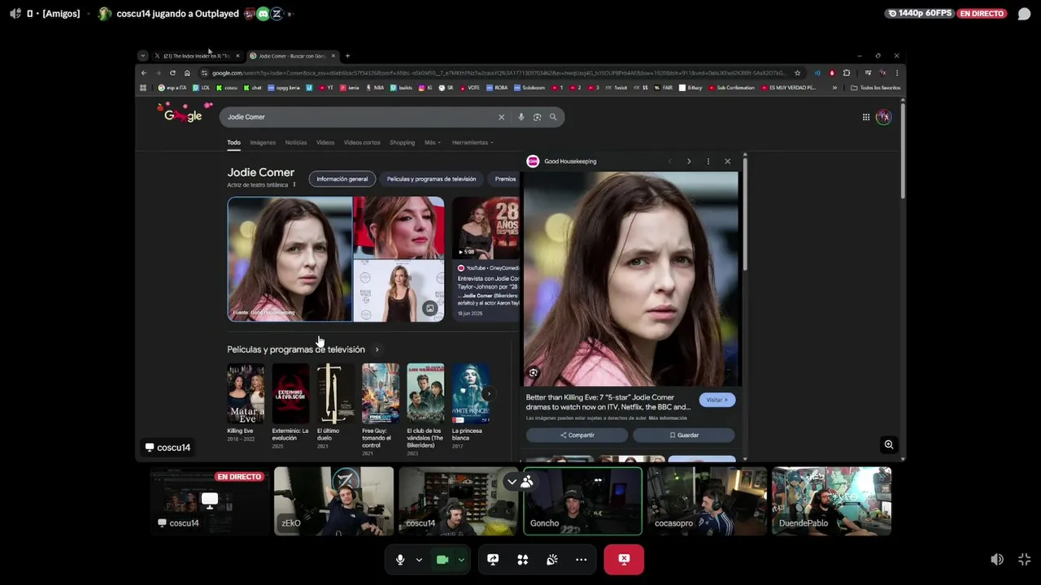Click the Compartir button
1041x585 pixels.
click(577, 435)
